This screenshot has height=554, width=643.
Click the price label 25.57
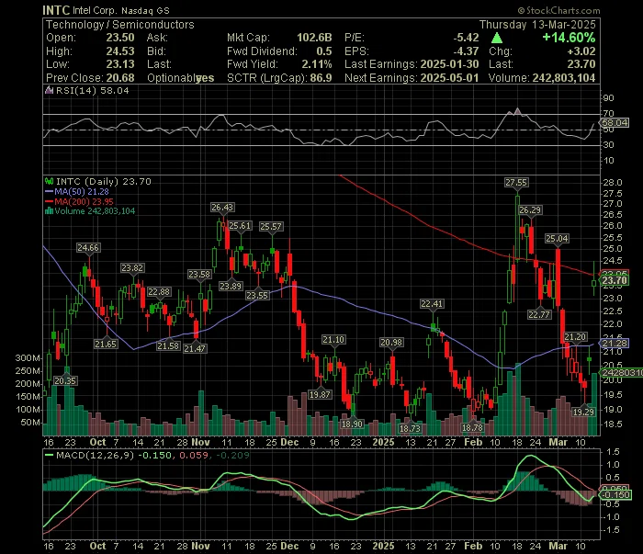click(271, 226)
